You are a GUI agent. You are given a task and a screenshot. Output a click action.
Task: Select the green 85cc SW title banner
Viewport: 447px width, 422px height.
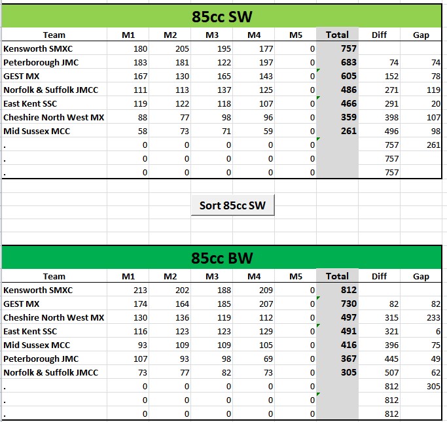pyautogui.click(x=222, y=16)
